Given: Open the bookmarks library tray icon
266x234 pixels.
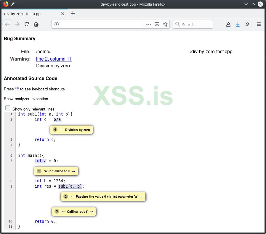Looking at the screenshot, I should (x=228, y=24).
